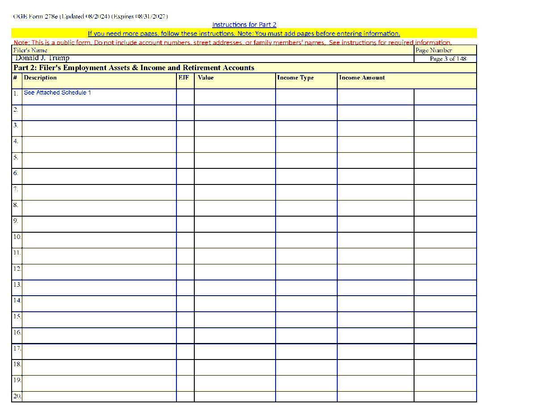Click the row number '20.' label
536x414 pixels.
[17, 396]
